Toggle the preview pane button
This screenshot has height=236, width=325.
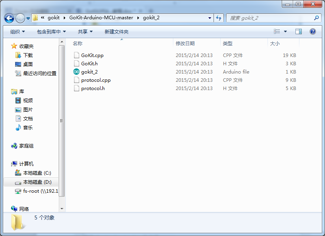click(299, 31)
